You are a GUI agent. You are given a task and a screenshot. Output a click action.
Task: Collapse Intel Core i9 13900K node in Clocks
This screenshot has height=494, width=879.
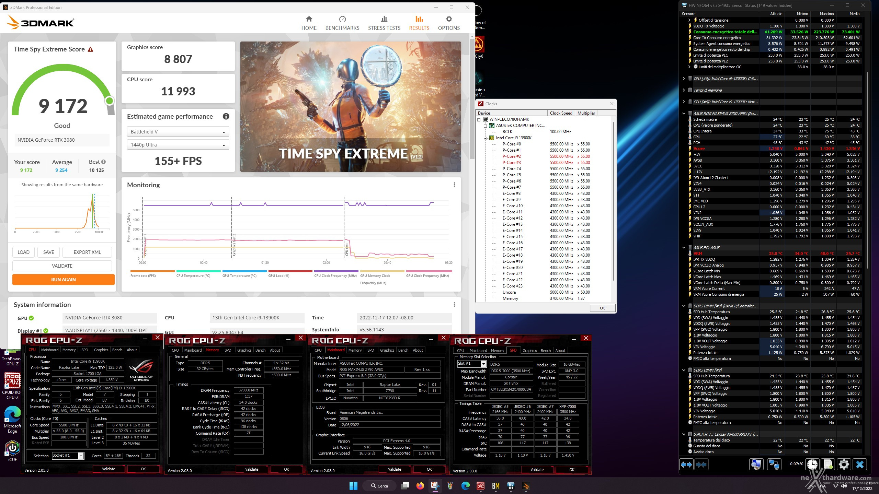pos(486,138)
